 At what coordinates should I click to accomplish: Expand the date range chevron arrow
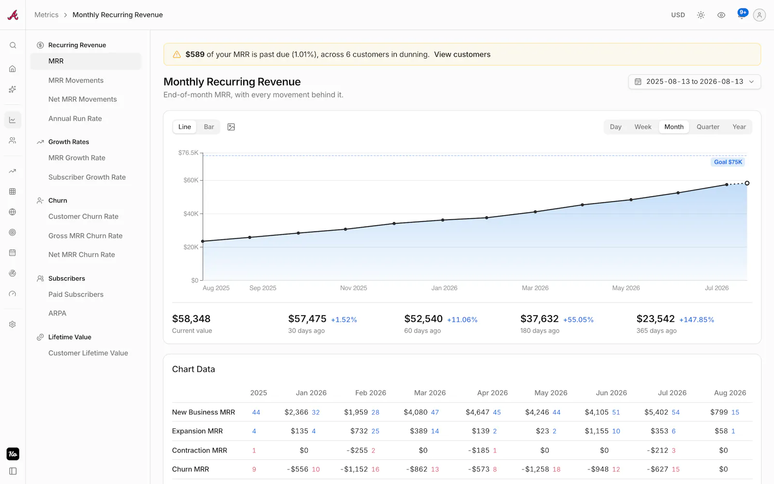[x=751, y=82]
